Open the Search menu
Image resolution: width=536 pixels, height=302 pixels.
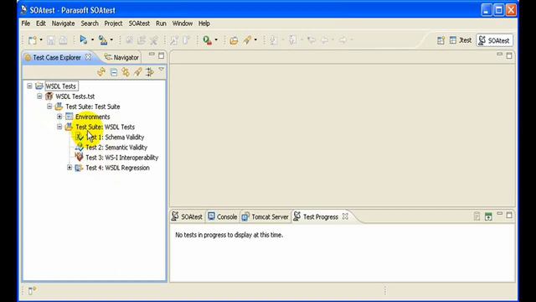(x=90, y=23)
